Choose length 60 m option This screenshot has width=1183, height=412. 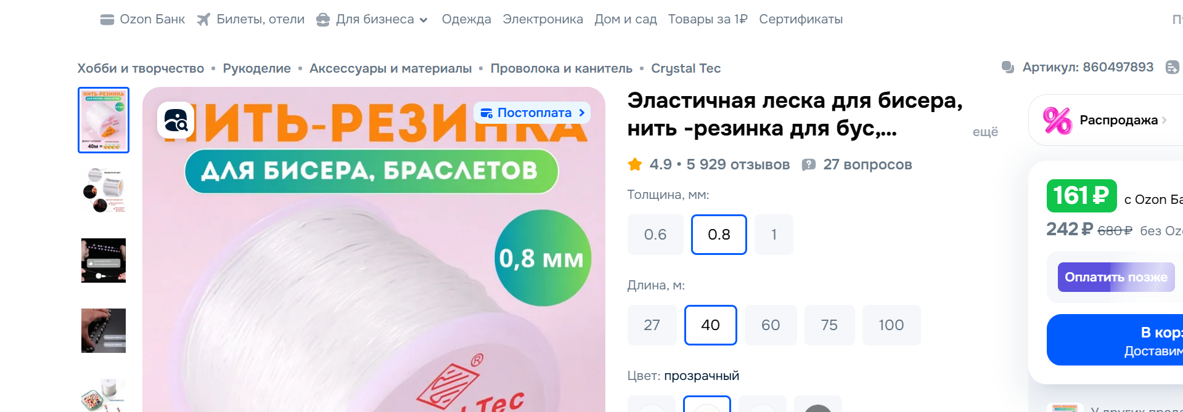point(771,325)
